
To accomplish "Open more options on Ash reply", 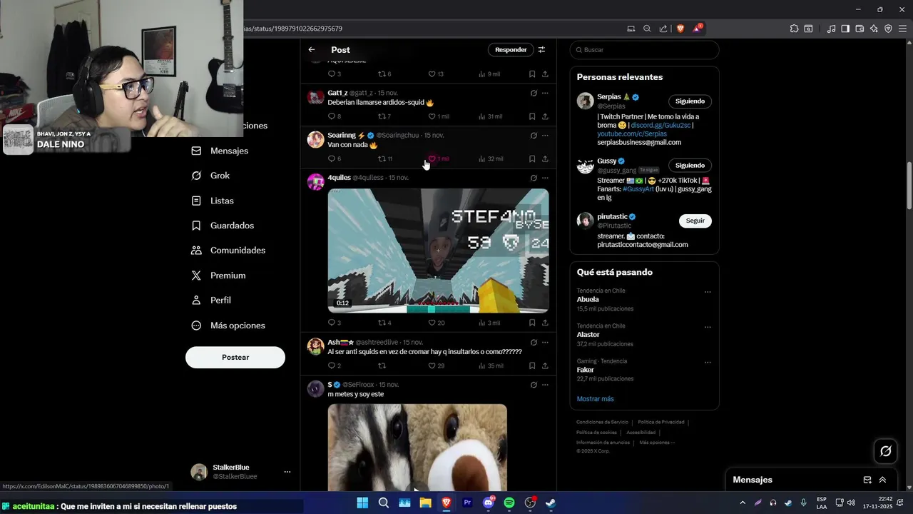I will (x=545, y=342).
